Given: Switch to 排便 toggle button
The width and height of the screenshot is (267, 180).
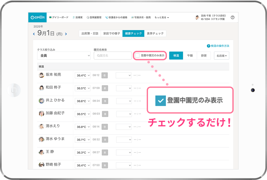Looking at the screenshot, I should pyautogui.click(x=204, y=56).
